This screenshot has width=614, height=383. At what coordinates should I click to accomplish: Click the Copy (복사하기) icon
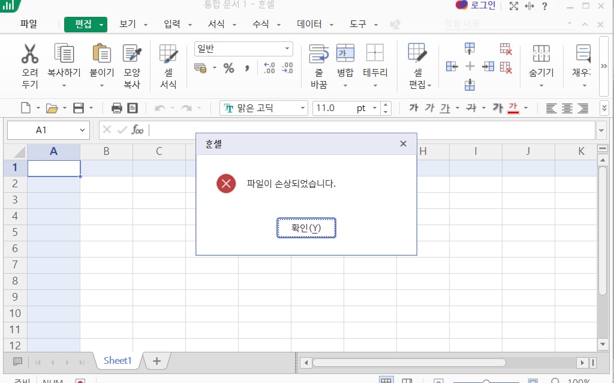tap(64, 53)
